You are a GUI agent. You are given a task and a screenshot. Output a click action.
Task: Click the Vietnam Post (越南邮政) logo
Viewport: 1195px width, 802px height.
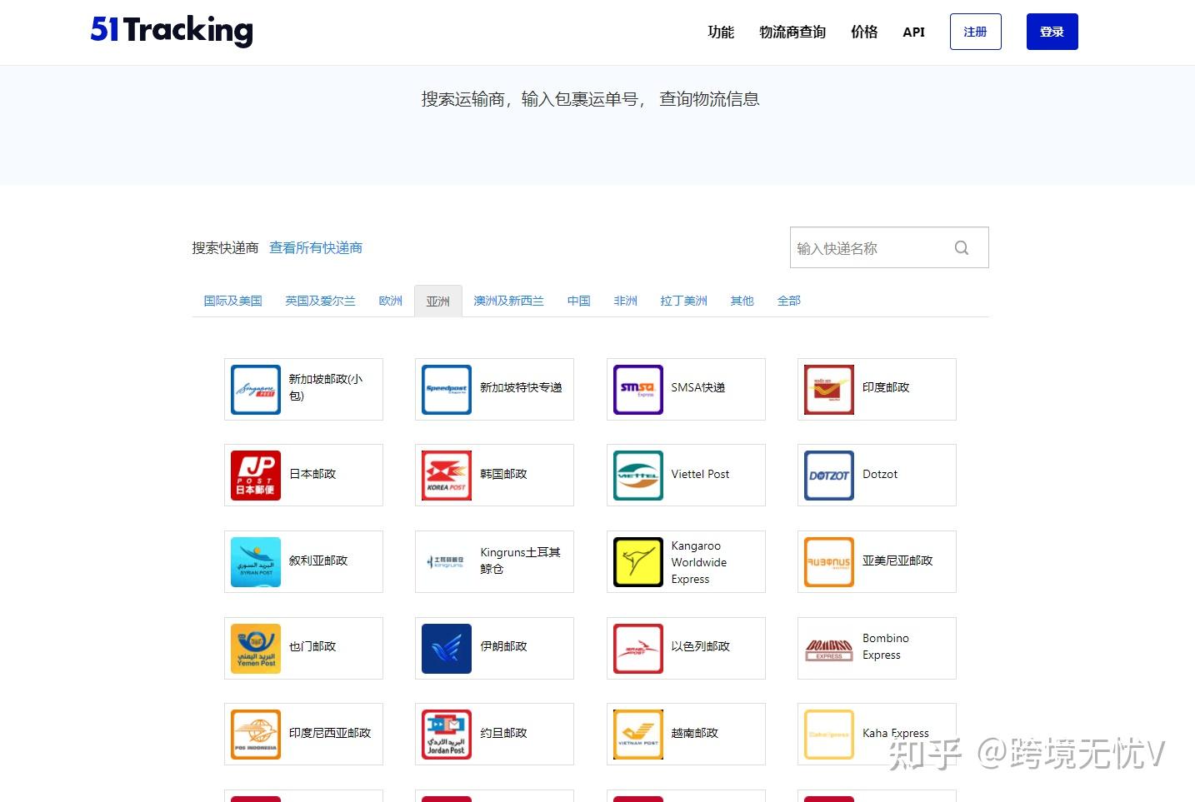(x=638, y=735)
